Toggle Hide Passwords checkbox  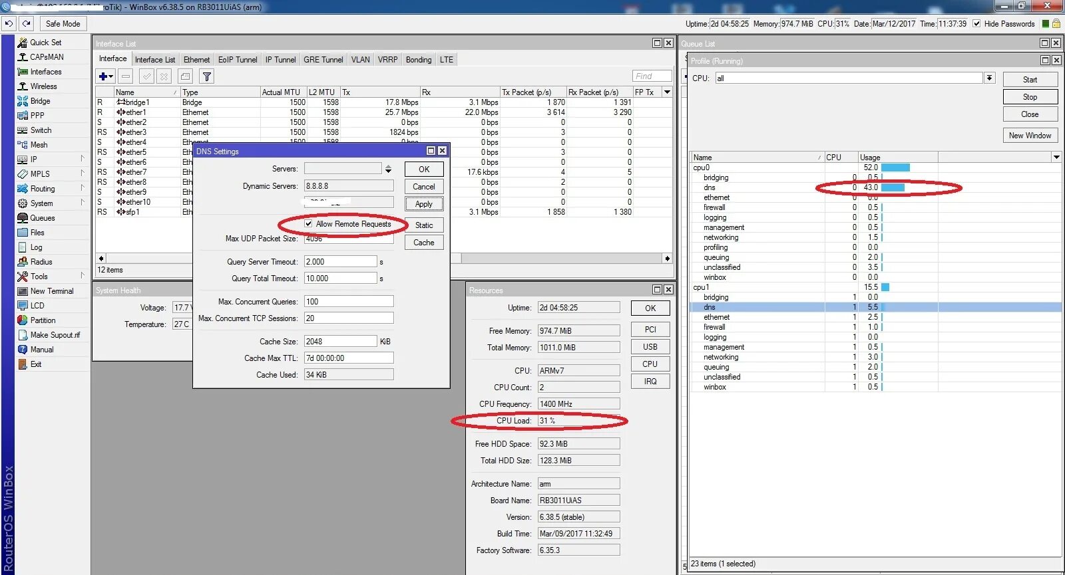[x=976, y=23]
